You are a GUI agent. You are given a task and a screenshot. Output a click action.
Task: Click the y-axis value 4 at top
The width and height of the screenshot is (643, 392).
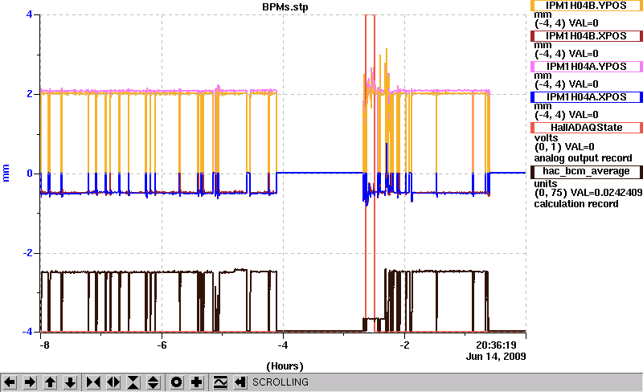point(29,14)
